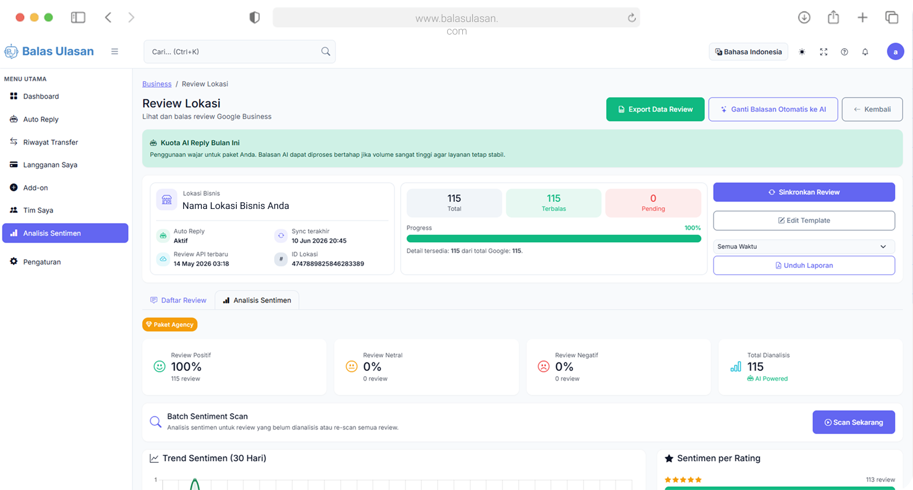This screenshot has width=913, height=490.
Task: Click the Review Negatif sad face icon
Action: pos(544,367)
